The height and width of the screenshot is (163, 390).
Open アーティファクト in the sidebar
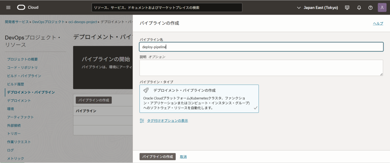click(20, 117)
